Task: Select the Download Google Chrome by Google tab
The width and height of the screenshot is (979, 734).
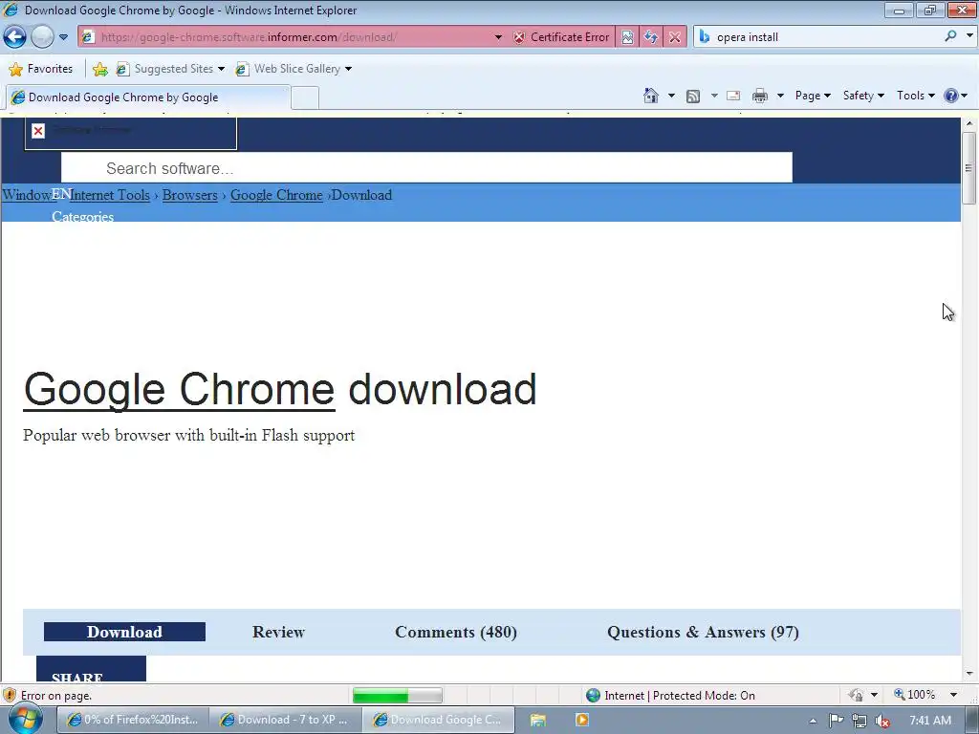Action: tap(148, 97)
